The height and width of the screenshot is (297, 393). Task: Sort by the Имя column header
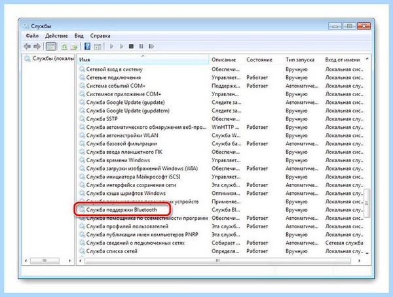point(143,60)
